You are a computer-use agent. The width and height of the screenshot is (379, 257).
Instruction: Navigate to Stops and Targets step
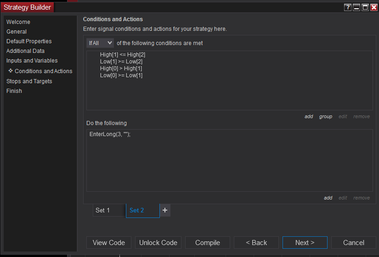click(29, 81)
